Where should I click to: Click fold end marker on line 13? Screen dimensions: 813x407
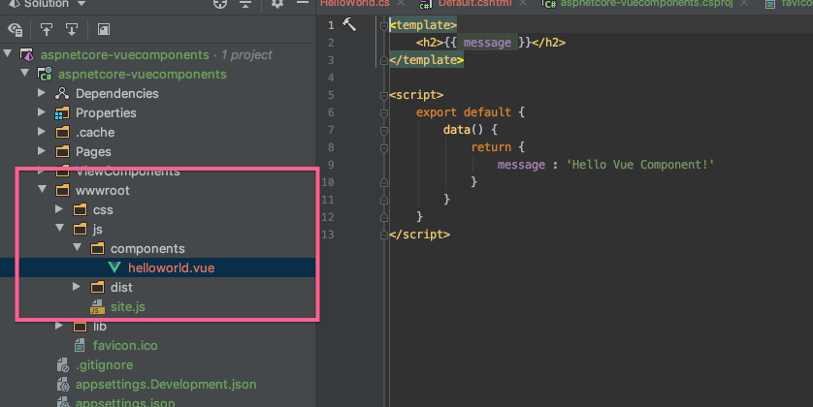click(x=383, y=235)
